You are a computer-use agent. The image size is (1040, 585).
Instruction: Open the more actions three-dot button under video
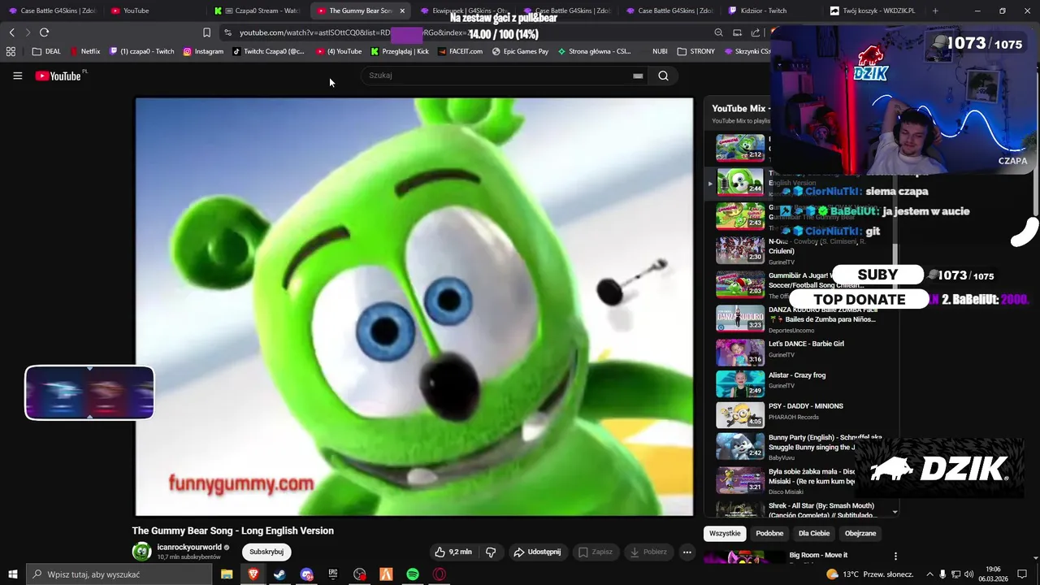pos(687,552)
